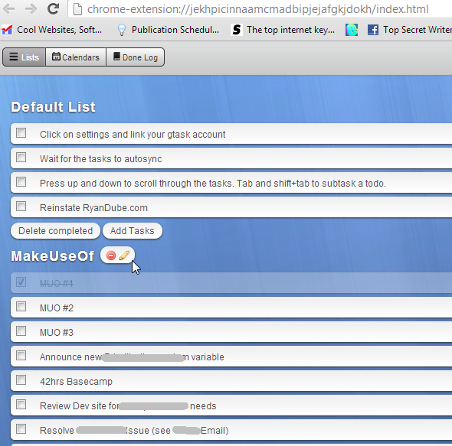This screenshot has height=446, width=452.
Task: Uncheck the completed MUO #1 task
Action: (21, 282)
